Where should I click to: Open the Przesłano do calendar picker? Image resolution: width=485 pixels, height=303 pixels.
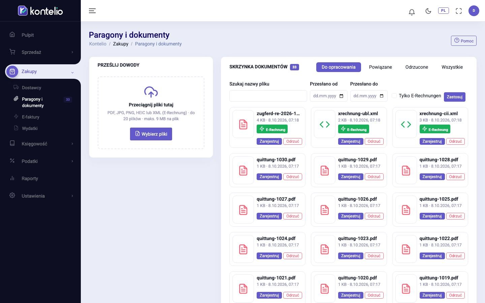tap(382, 96)
